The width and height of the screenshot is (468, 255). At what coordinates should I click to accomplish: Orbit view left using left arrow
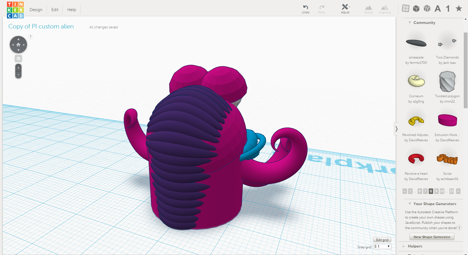(x=13, y=45)
